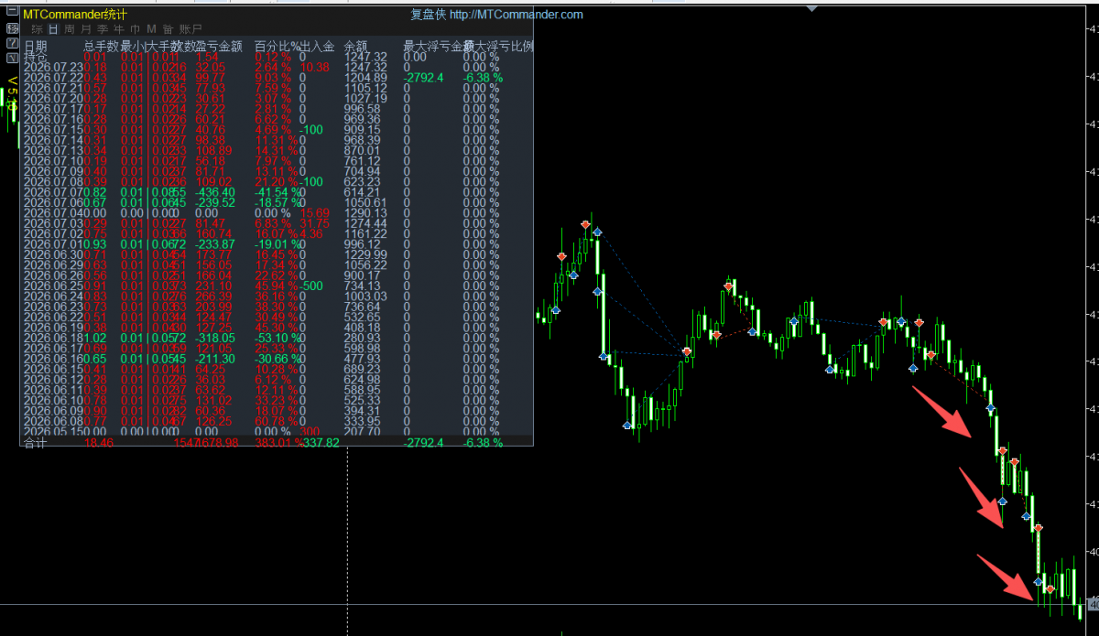Toggle the checkmark box in the left strip
1099x636 pixels.
[x=12, y=58]
